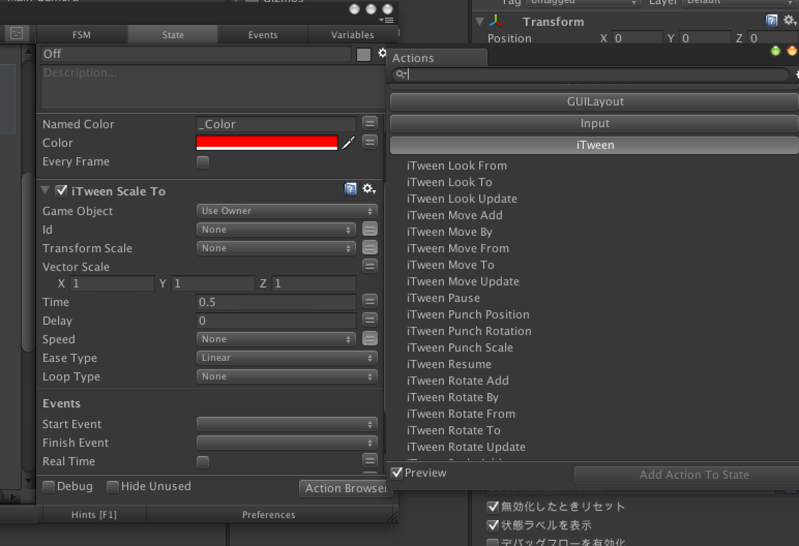Expand the Input action category
Image resolution: width=799 pixels, height=546 pixels.
[x=595, y=123]
